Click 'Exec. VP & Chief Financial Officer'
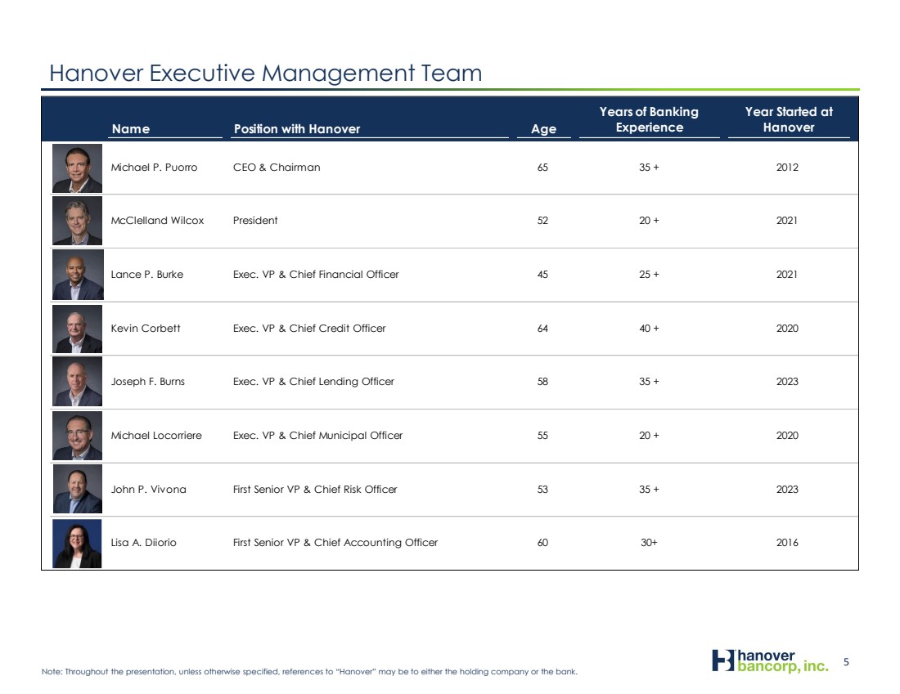This screenshot has height=694, width=900. coord(316,275)
